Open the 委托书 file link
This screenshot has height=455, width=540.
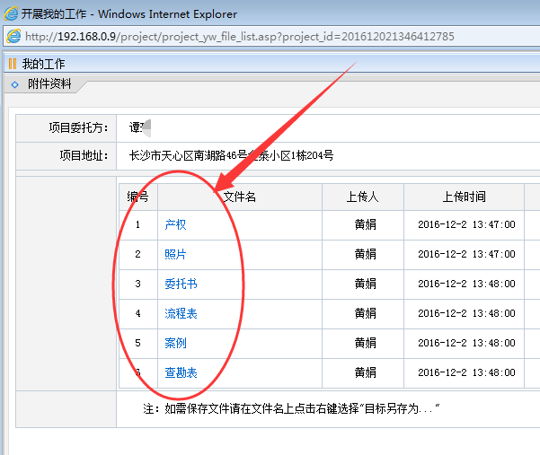[181, 284]
